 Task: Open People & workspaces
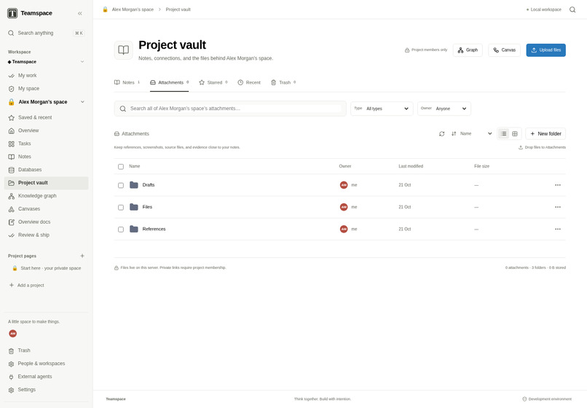[x=47, y=364]
